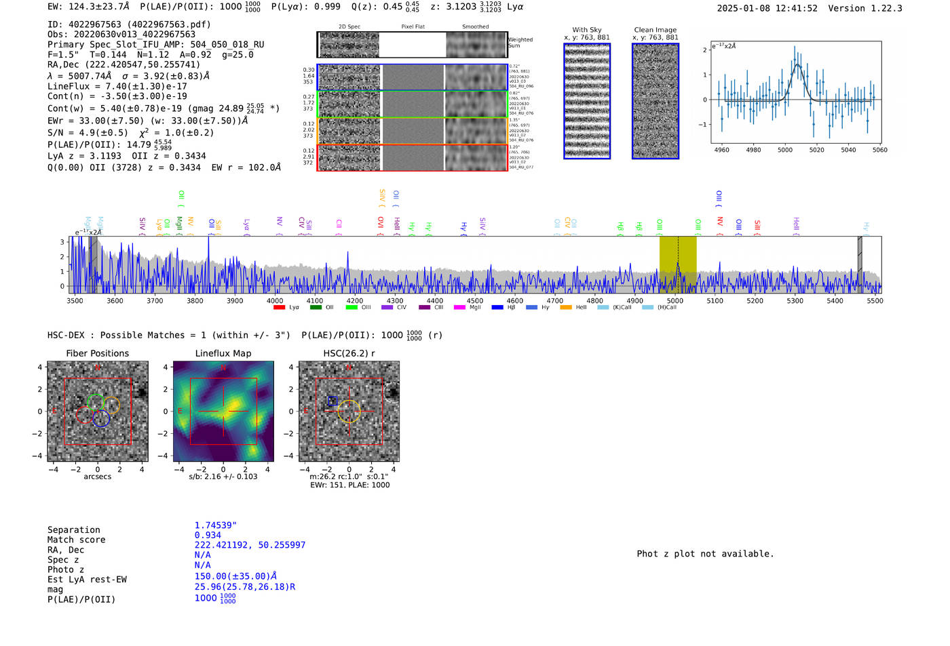Select the green-bordered 2D spectrum row
The image size is (950, 646).
pyautogui.click(x=413, y=104)
